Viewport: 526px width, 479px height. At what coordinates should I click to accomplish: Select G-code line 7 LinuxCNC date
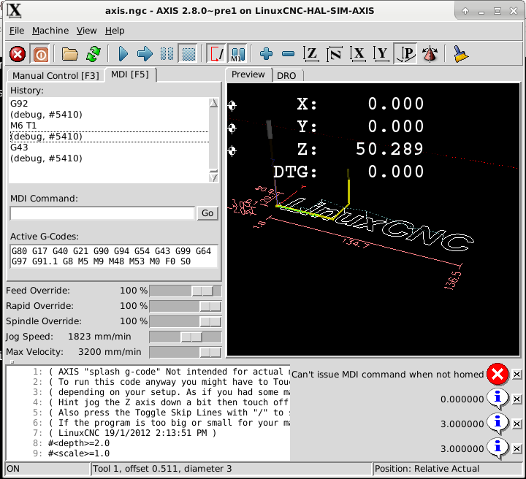point(132,433)
